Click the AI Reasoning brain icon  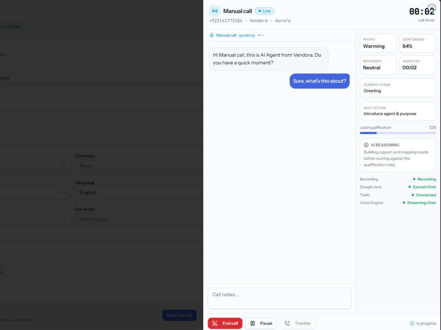click(366, 145)
